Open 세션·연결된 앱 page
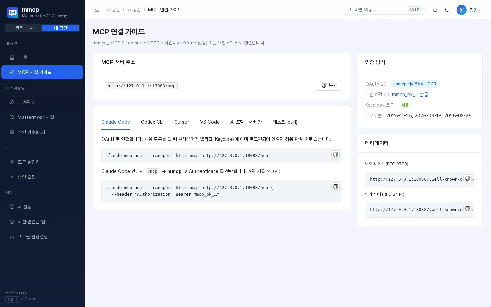Viewport: 491px width, 307px height. tap(42, 222)
